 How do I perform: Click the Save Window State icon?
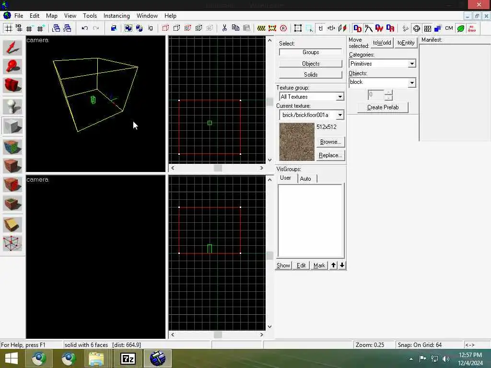[x=67, y=28]
